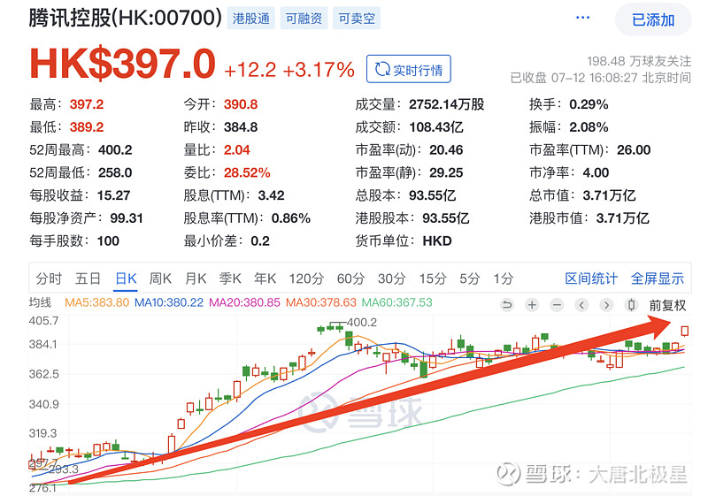
Task: Switch to the 分时 chart tab
Action: click(x=49, y=279)
